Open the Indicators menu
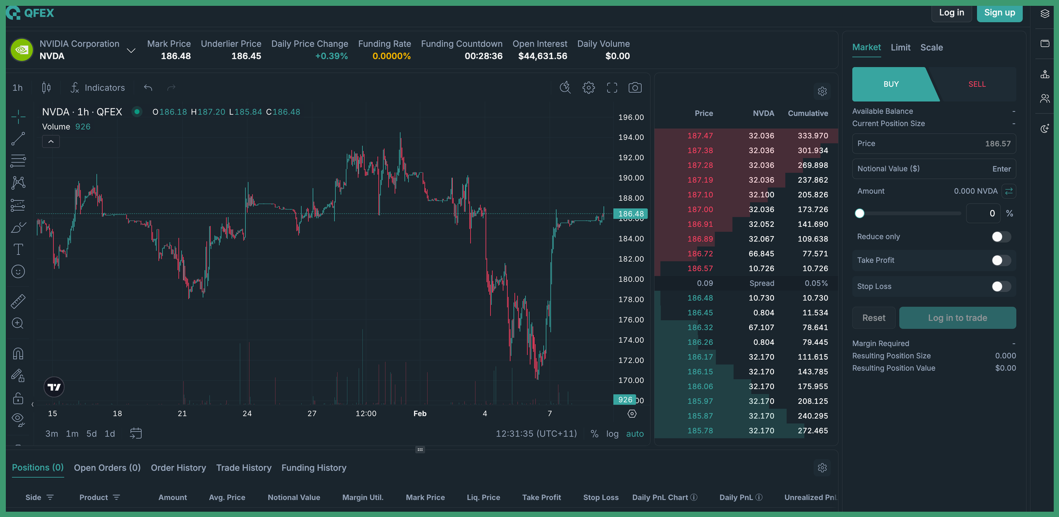Viewport: 1059px width, 517px height. 98,88
